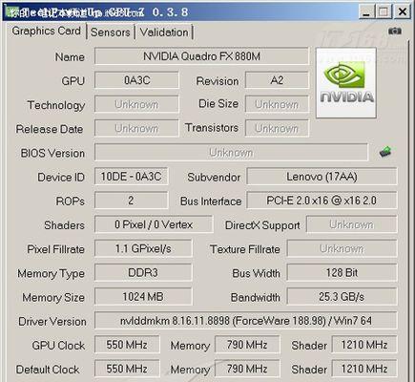Click the Revision field showing A2

point(277,80)
